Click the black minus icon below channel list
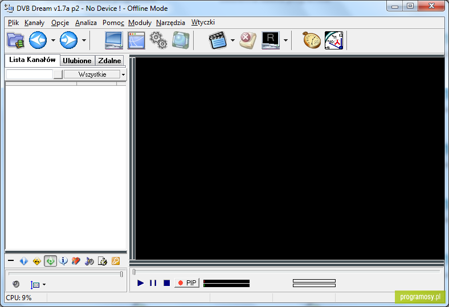This screenshot has height=307, width=449. pos(11,261)
